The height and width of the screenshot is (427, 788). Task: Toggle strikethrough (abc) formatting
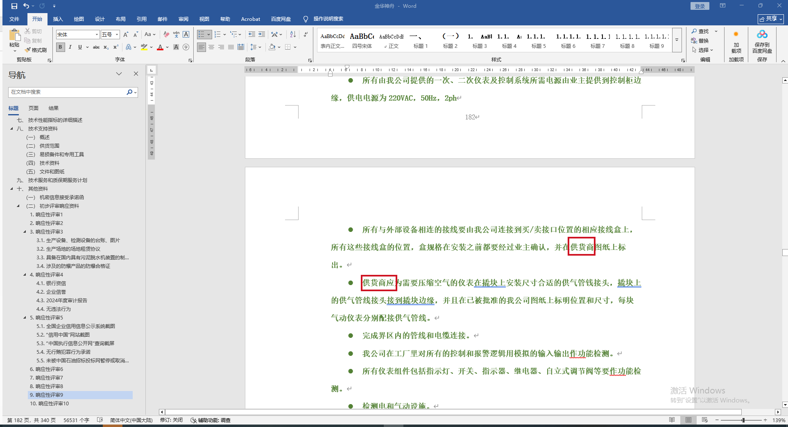tap(96, 47)
